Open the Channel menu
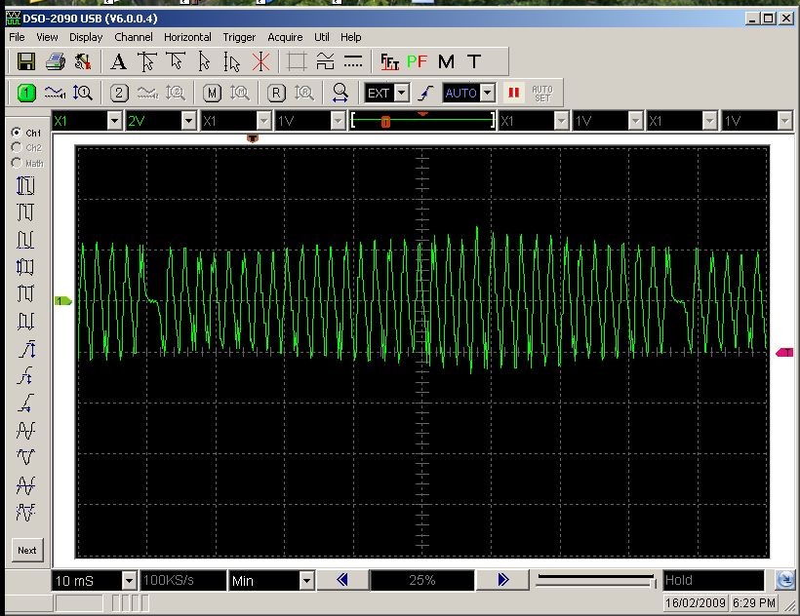Viewport: 800px width, 616px height. tap(133, 37)
